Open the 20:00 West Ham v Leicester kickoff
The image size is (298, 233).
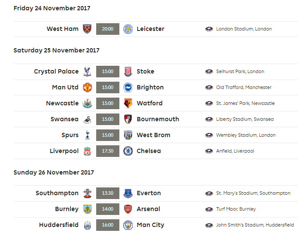[107, 29]
